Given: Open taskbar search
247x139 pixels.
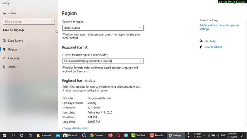Looking at the screenshot, I should click(13, 136).
